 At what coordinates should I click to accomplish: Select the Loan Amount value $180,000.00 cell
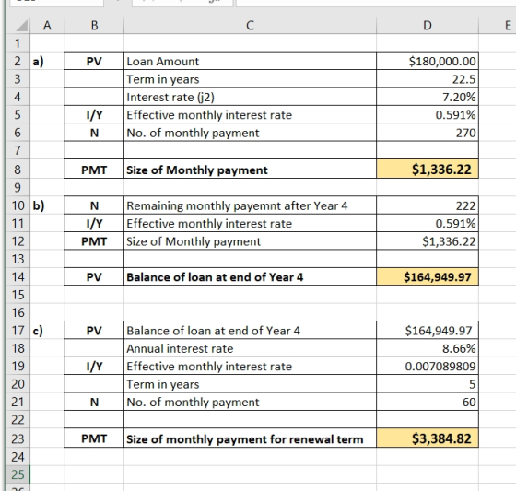click(x=428, y=61)
